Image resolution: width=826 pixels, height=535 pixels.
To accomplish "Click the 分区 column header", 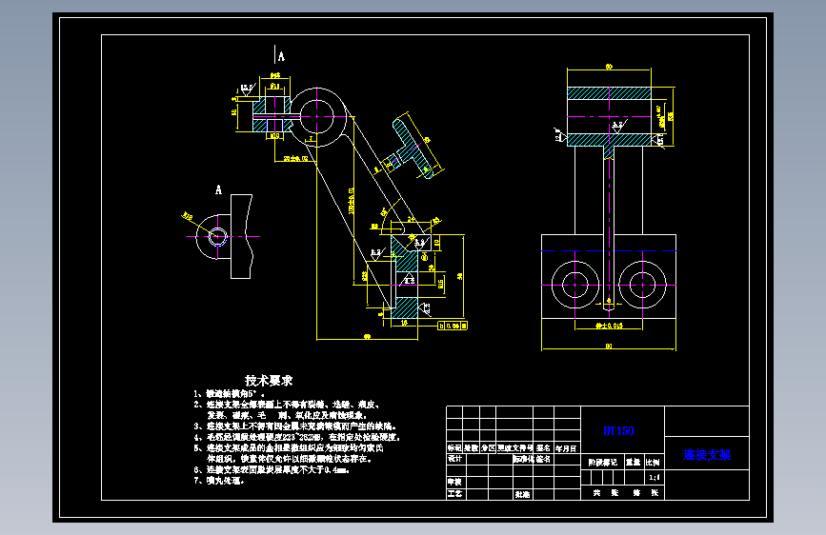I will (x=488, y=448).
